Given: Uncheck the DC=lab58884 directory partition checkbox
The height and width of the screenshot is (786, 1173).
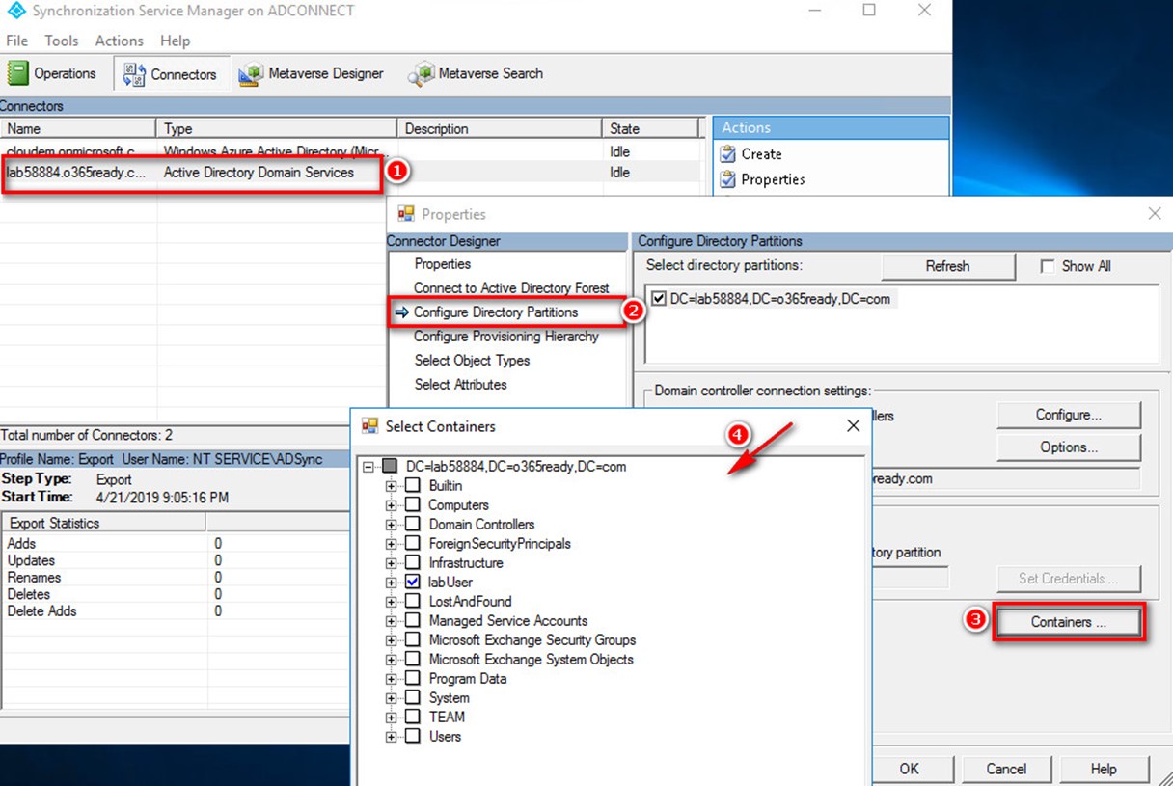Looking at the screenshot, I should coord(659,299).
